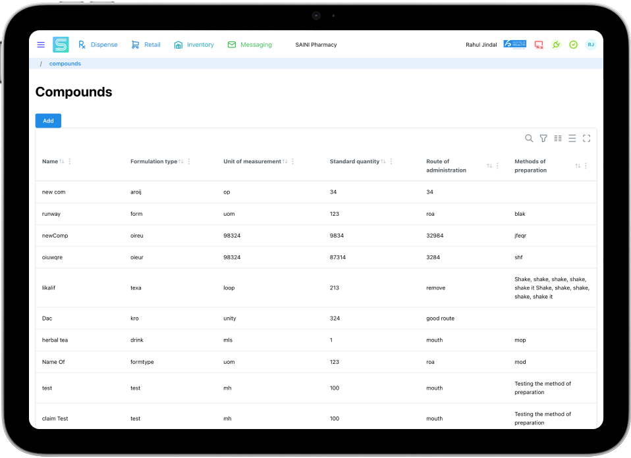The height and width of the screenshot is (458, 631).
Task: Click the compounds breadcrumb link
Action: point(65,64)
